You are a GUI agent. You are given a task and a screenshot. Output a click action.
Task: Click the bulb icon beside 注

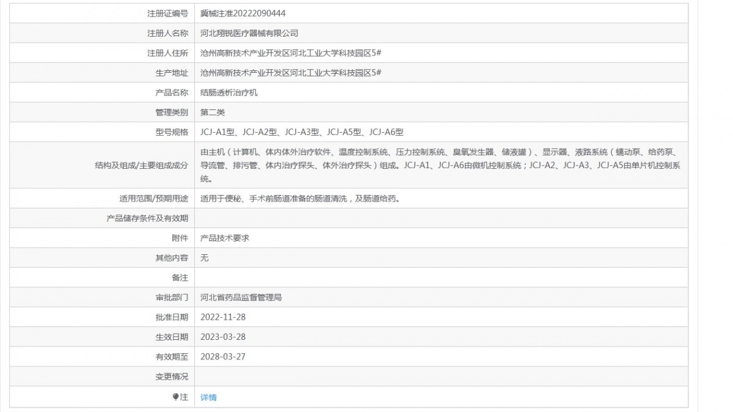(176, 397)
